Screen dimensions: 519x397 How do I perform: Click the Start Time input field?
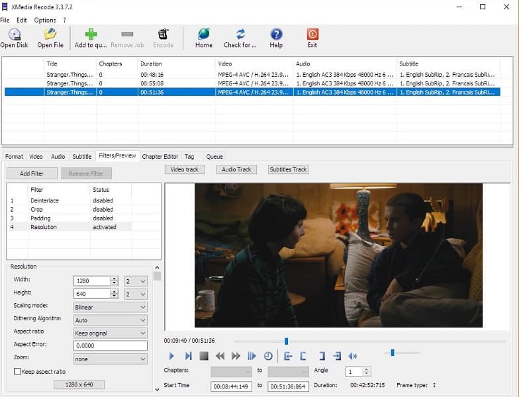[231, 386]
